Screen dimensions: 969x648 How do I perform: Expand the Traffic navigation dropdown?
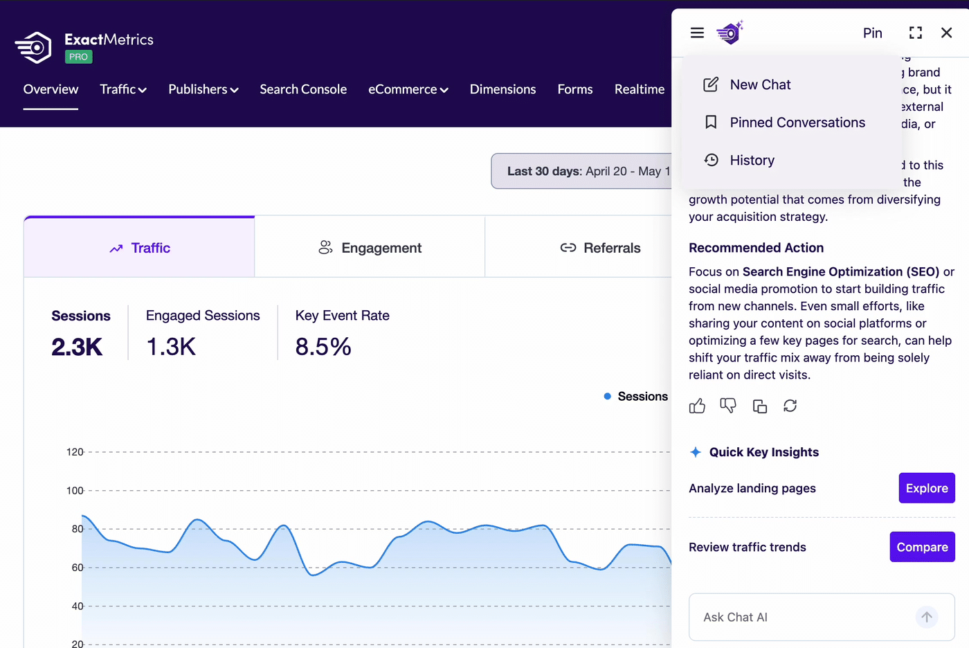pyautogui.click(x=123, y=89)
